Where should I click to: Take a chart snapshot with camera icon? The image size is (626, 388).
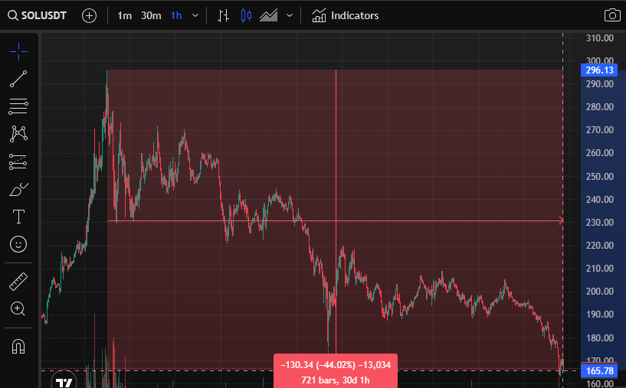point(612,15)
